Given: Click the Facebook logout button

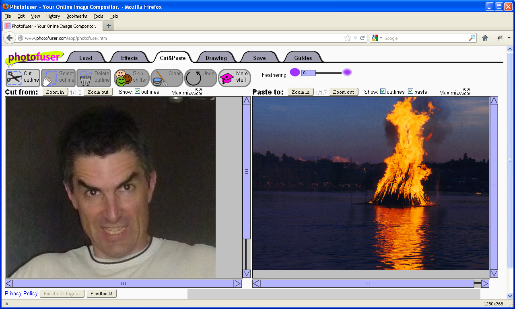Looking at the screenshot, I should point(62,293).
